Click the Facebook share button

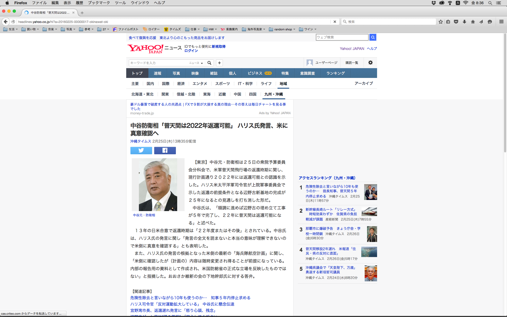[165, 150]
